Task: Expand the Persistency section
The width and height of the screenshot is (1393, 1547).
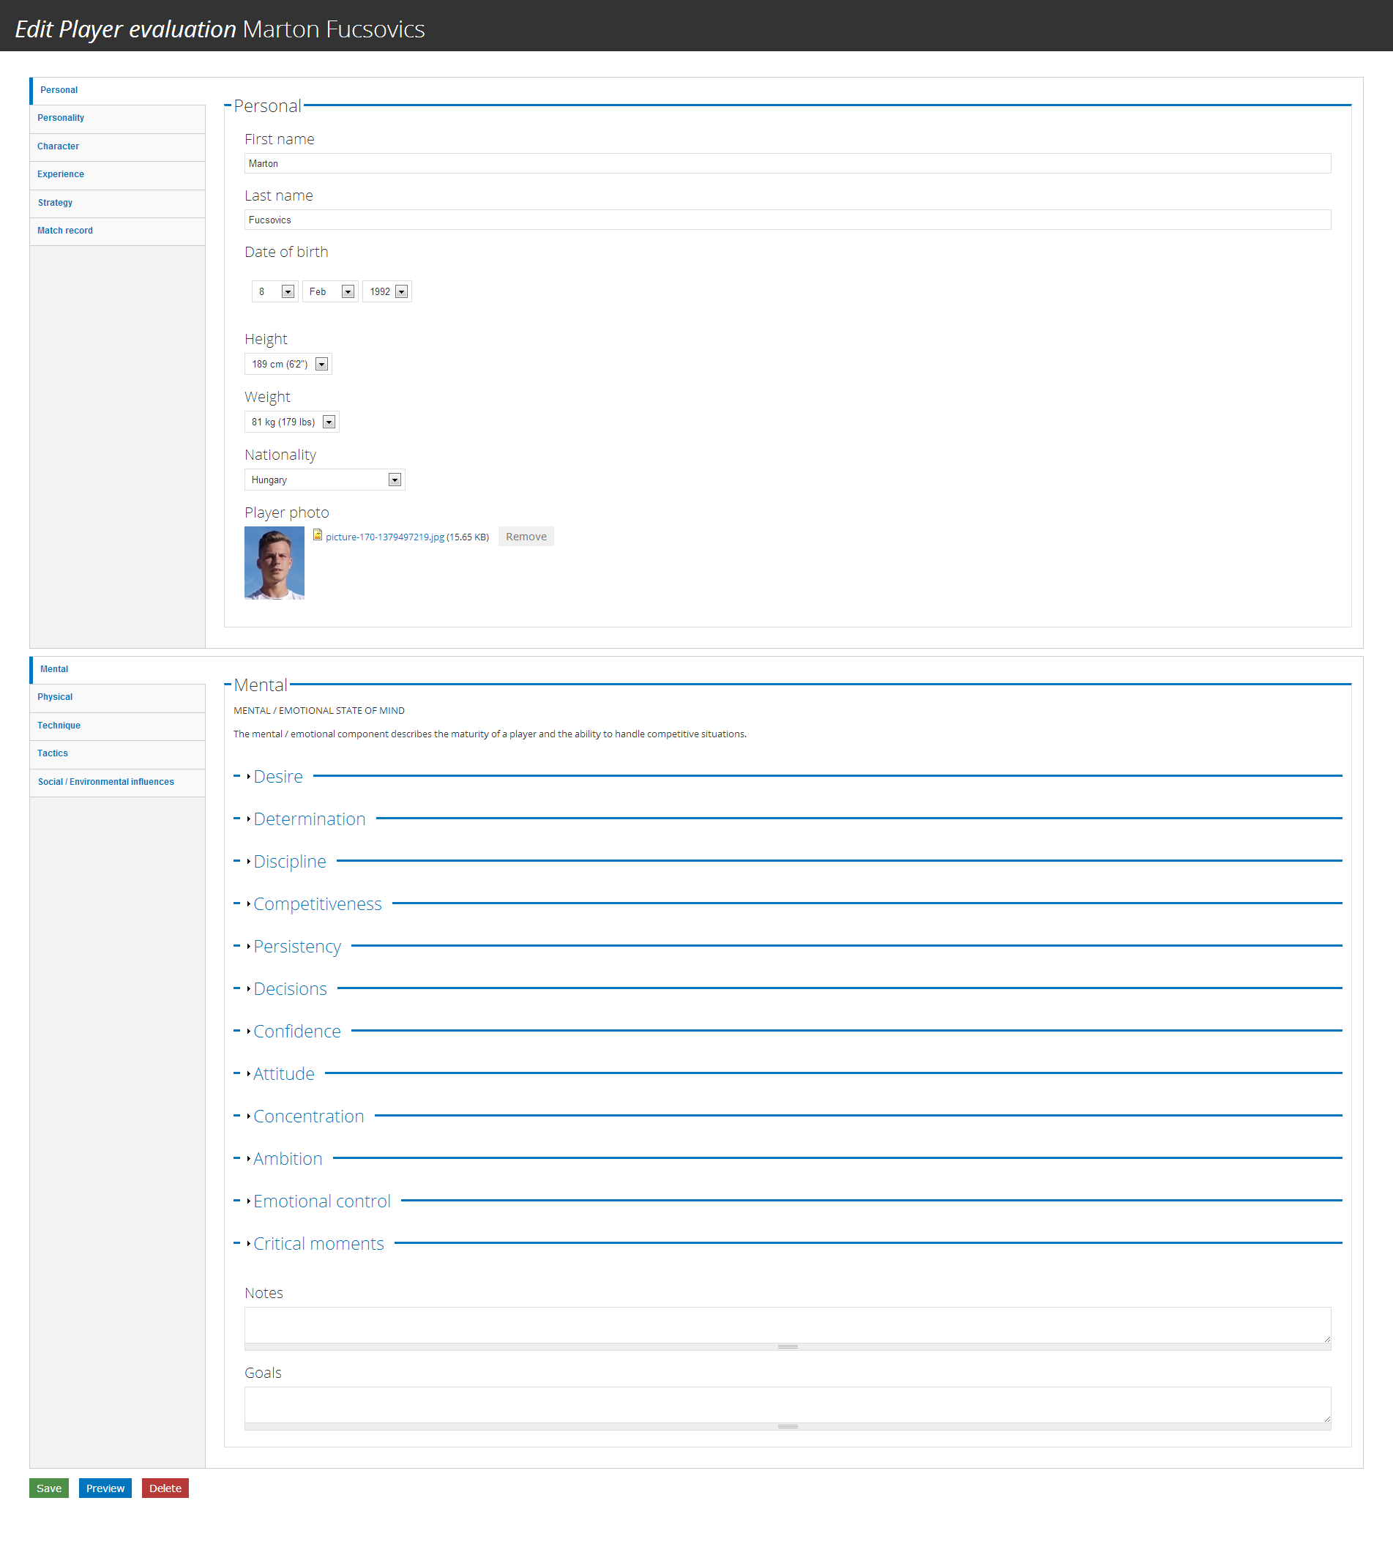Action: pyautogui.click(x=297, y=947)
